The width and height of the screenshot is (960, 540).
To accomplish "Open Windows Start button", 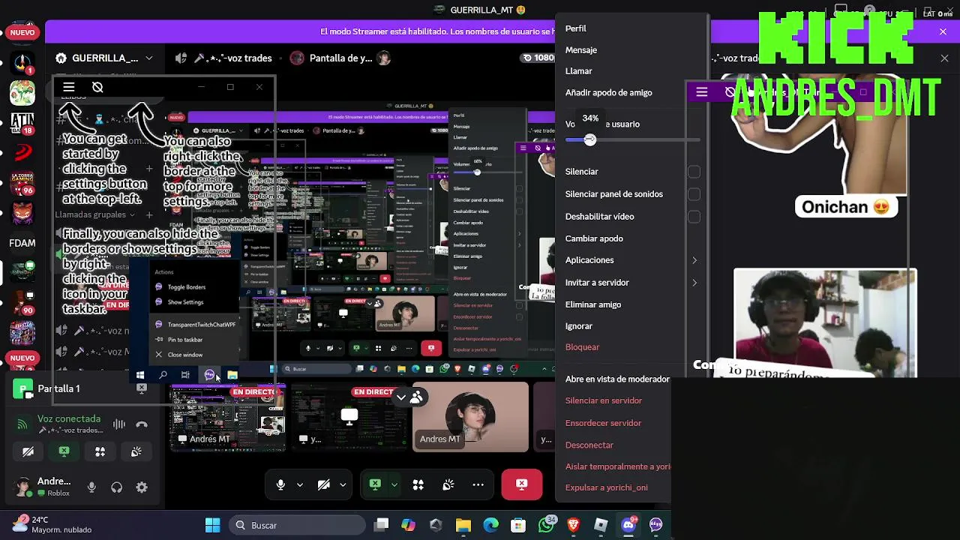I will click(213, 525).
